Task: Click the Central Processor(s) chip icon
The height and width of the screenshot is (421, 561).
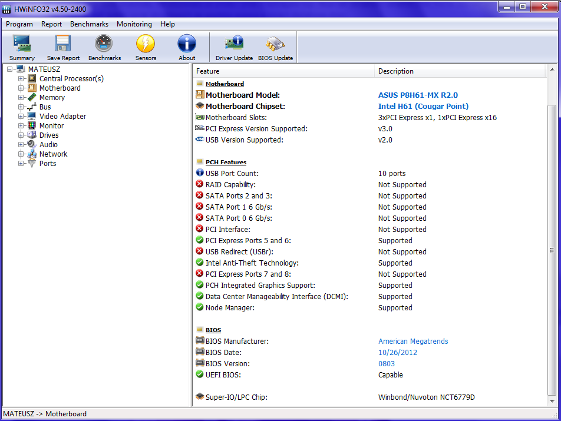Action: click(x=32, y=78)
